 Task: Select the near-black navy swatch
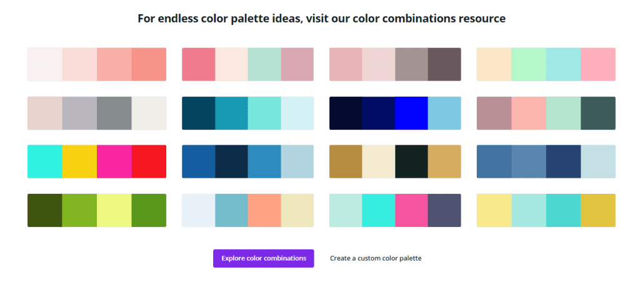pos(346,113)
